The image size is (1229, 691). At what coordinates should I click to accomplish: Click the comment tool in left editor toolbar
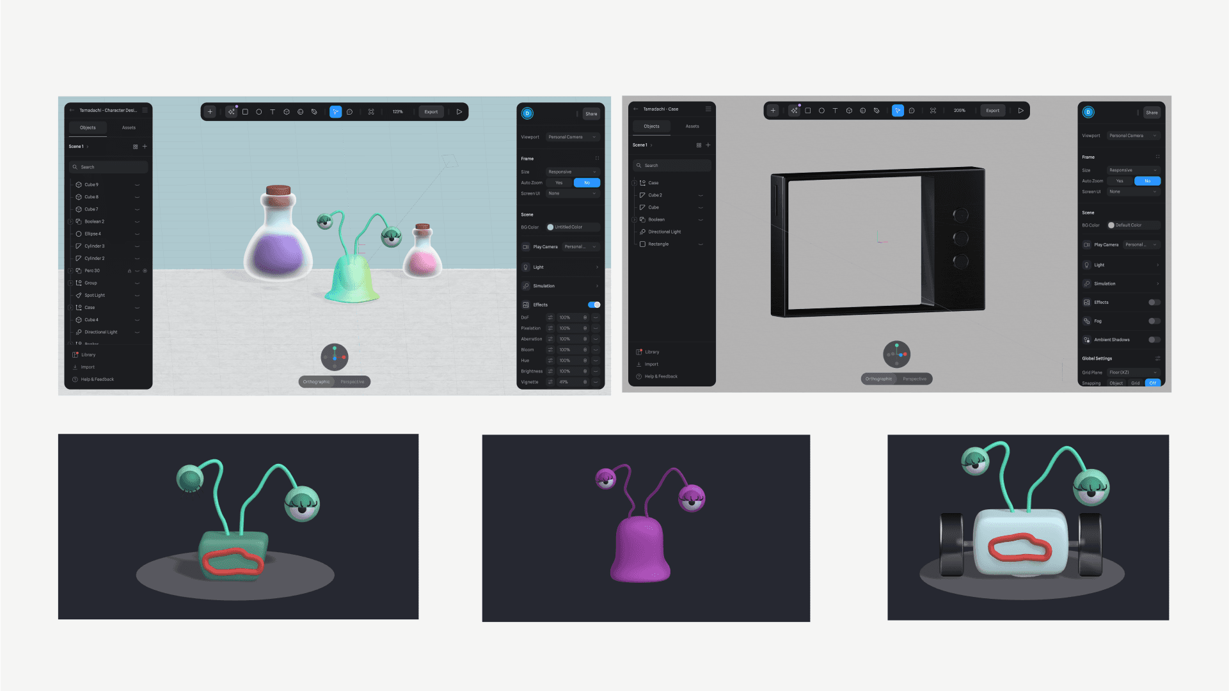point(350,112)
